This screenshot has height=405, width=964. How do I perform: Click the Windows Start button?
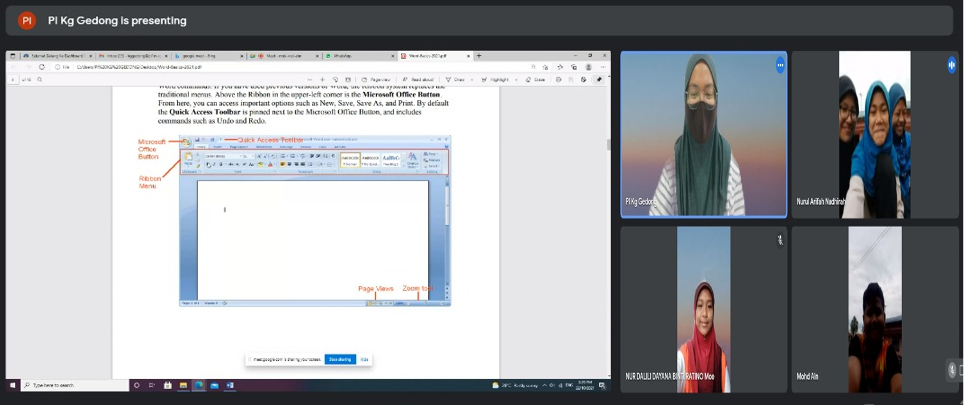click(x=12, y=385)
